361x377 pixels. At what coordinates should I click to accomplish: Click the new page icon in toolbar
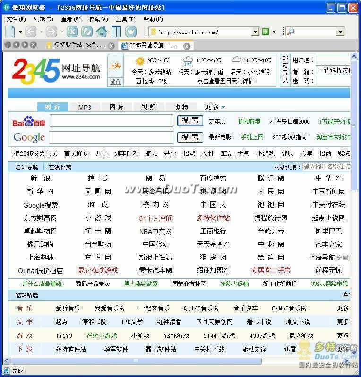pyautogui.click(x=10, y=32)
